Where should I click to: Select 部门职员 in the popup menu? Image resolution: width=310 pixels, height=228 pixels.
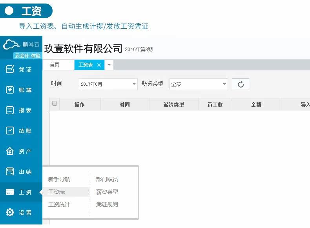(x=107, y=179)
